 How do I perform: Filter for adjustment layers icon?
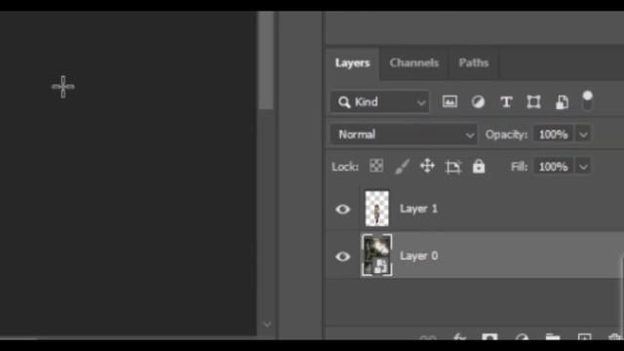[x=478, y=101]
